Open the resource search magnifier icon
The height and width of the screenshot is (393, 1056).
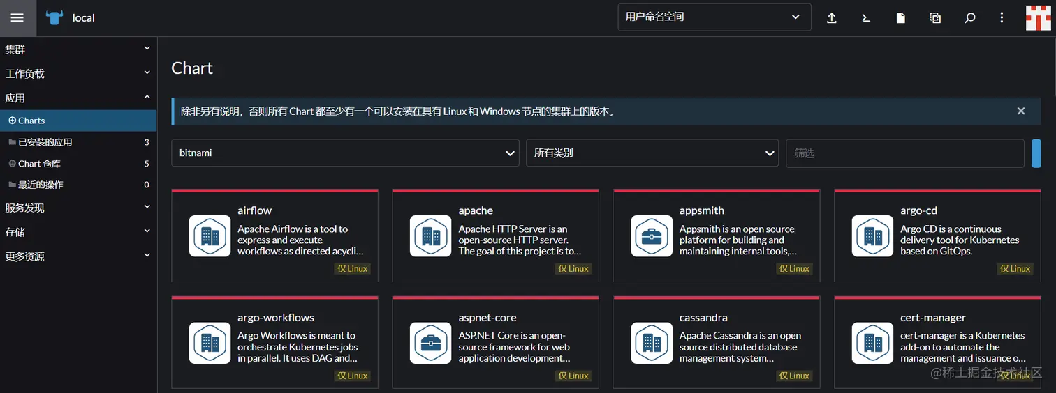tap(969, 18)
